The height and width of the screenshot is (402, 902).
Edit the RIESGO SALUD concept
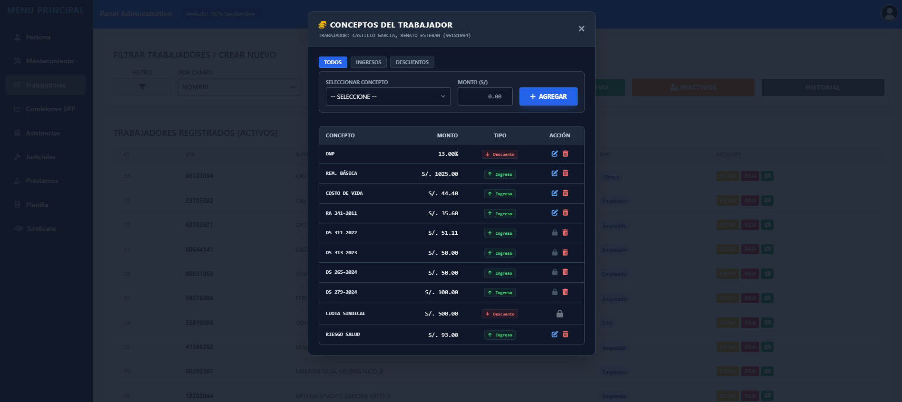click(554, 335)
